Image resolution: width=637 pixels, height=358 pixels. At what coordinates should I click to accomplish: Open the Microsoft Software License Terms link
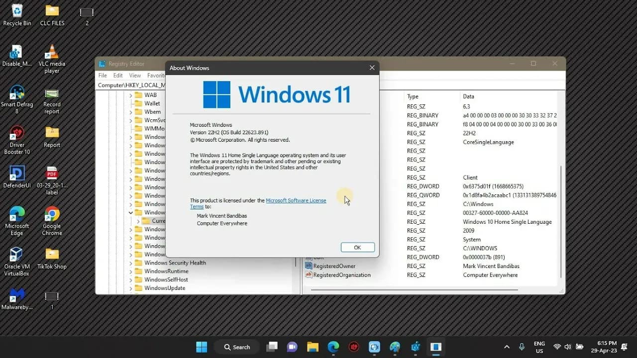tap(296, 200)
